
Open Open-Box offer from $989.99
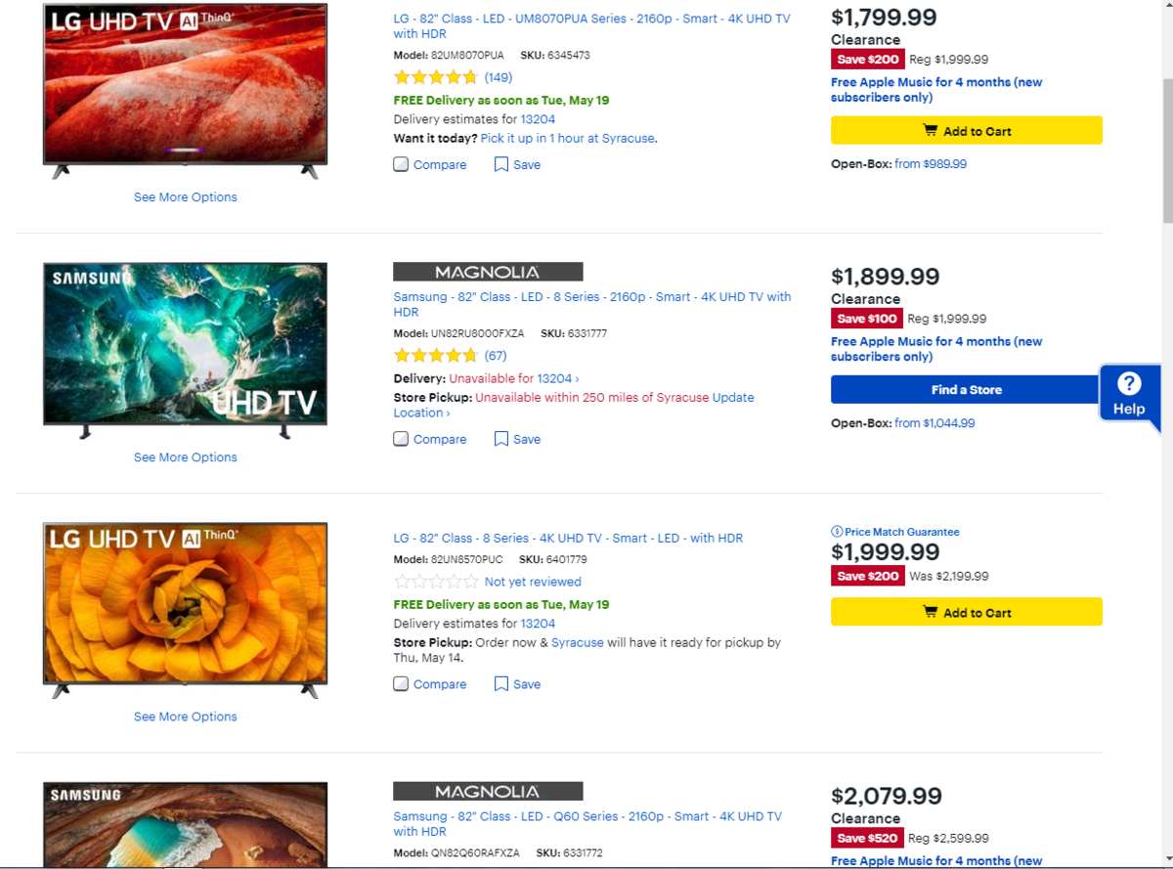[x=930, y=164]
